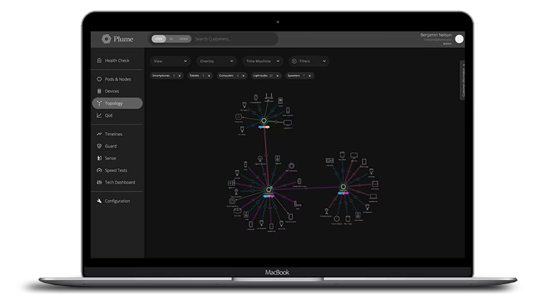Go to Pods & Nodes section
This screenshot has height=301, width=555.
117,79
